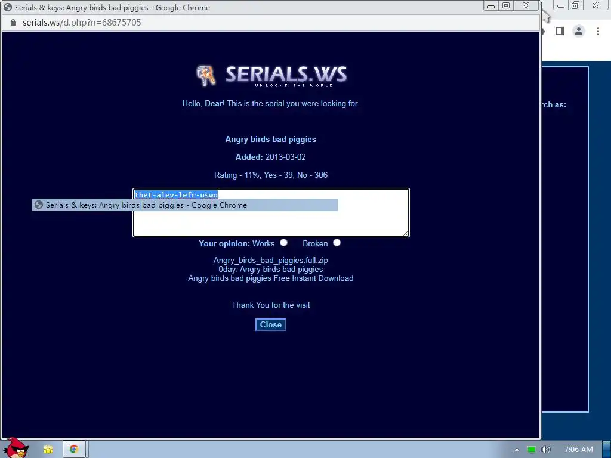Open the 0day: Angry birds bad piggies link
Screen dimensions: 611x458
point(271,269)
